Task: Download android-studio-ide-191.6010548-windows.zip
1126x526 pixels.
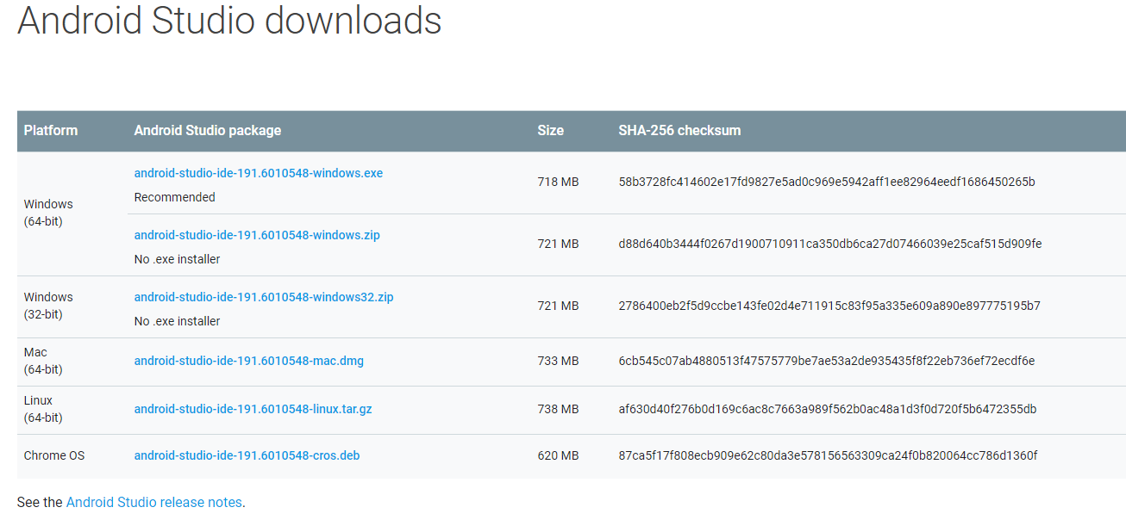Action: click(256, 235)
